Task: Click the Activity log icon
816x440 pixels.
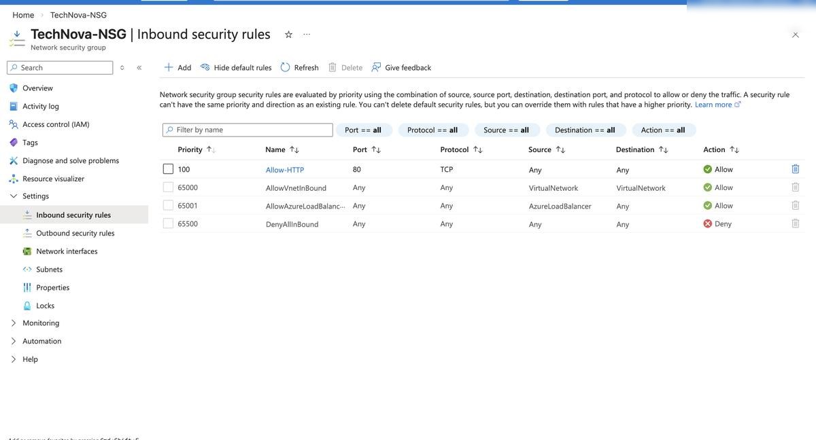Action: [x=14, y=106]
